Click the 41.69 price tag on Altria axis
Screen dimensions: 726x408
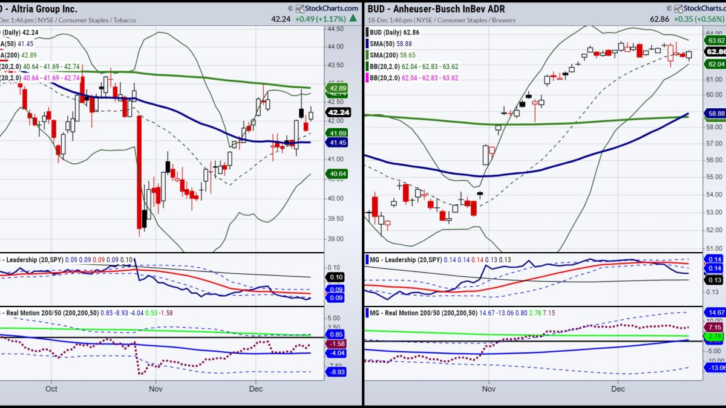tap(338, 132)
